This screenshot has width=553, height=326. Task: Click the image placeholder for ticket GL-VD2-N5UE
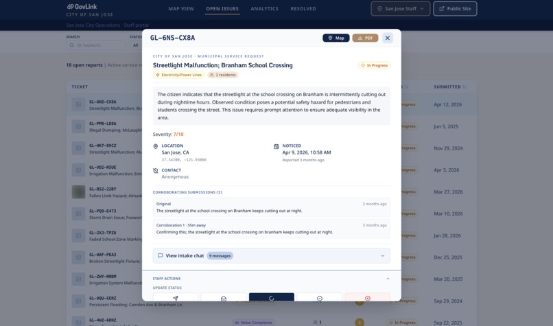click(x=79, y=170)
